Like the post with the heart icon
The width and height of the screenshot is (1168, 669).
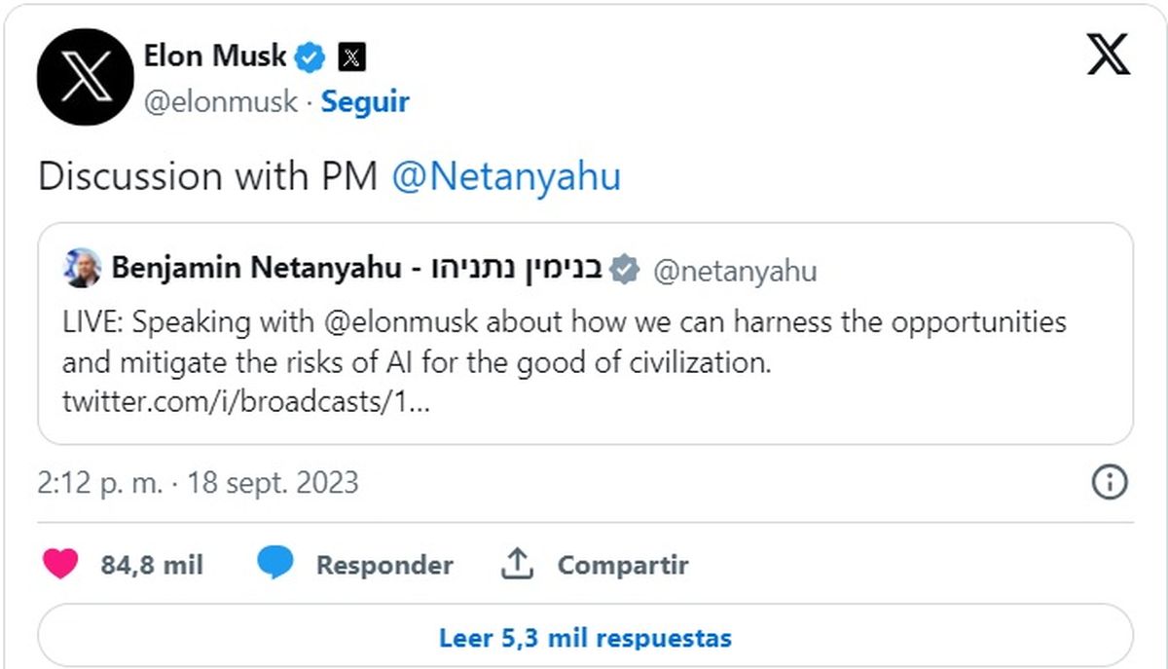[x=60, y=564]
